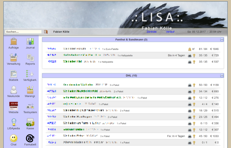231x148 pixels.
Task: Click the Suchen search field
Action: (x=23, y=32)
